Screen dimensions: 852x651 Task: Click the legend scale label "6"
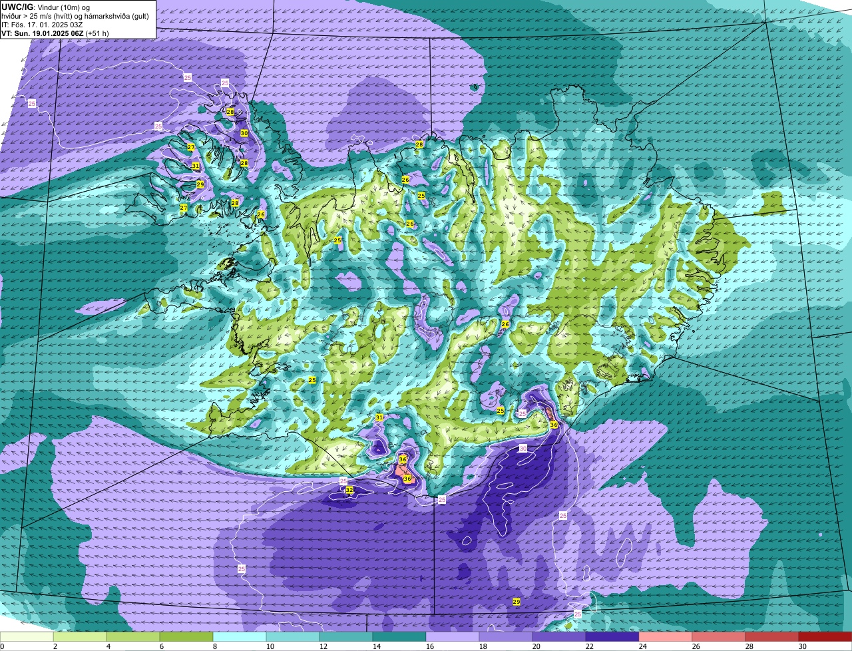pyautogui.click(x=162, y=646)
